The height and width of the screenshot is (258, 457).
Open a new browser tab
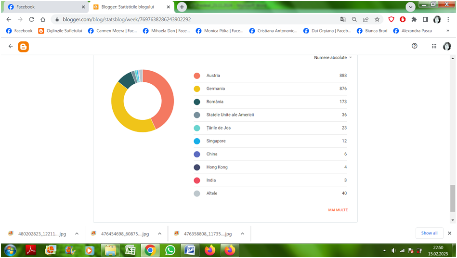click(182, 7)
